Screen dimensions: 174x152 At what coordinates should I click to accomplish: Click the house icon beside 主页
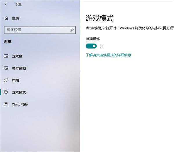point(6,18)
